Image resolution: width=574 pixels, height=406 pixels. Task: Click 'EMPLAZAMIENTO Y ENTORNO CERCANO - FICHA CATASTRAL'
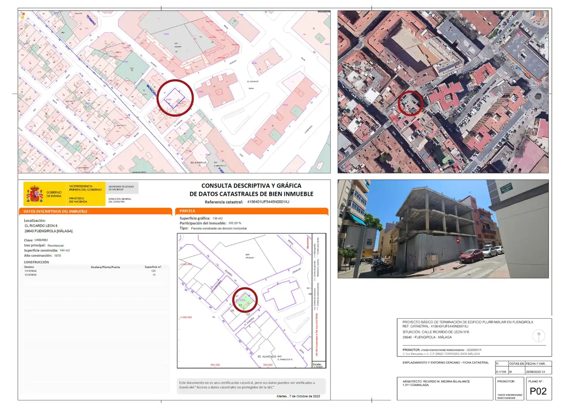tap(446, 363)
